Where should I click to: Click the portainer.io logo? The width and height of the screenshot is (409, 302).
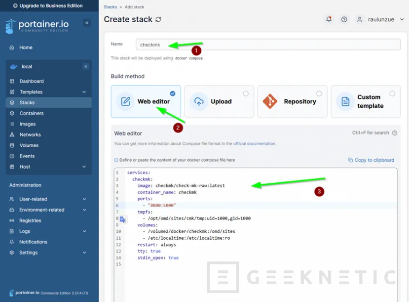click(37, 26)
